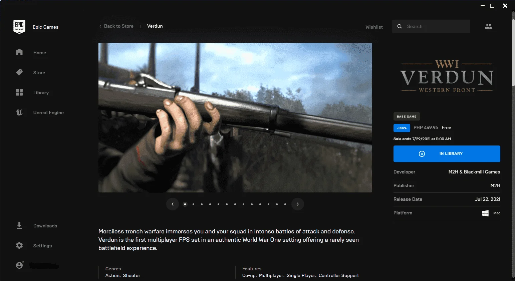Click the user account profile icon
Screen dimensions: 515x281
pos(20,265)
